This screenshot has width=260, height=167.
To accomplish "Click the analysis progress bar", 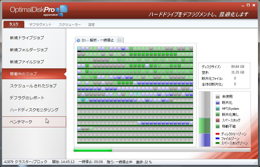I will [162, 150].
